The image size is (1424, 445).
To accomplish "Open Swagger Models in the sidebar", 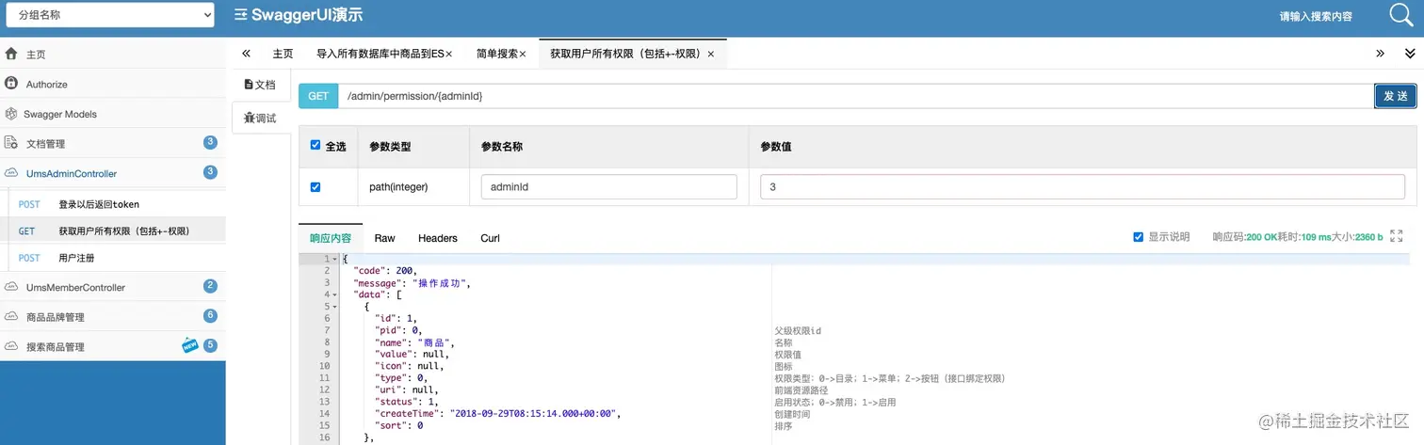I will (113, 114).
